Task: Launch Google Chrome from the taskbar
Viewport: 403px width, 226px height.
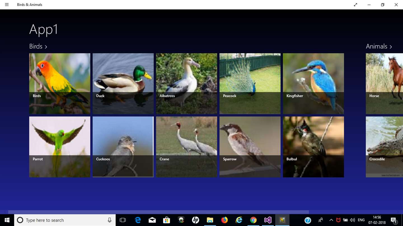Action: pos(253,220)
